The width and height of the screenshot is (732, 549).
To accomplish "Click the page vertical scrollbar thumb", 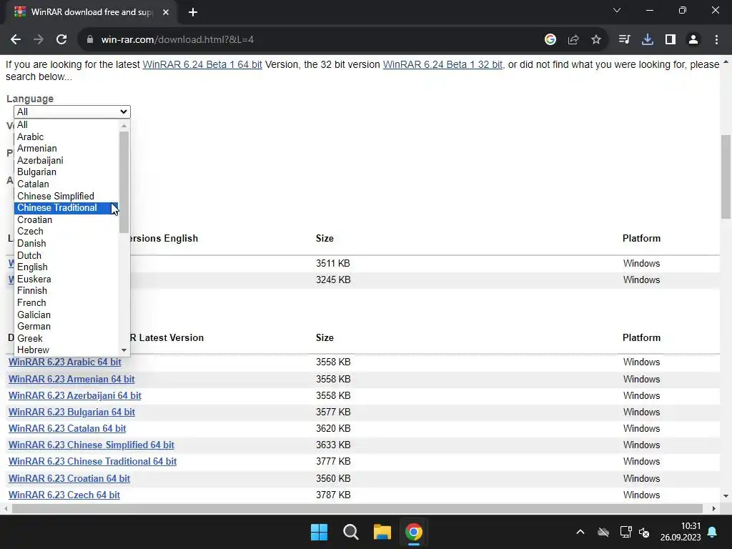I will point(726,177).
